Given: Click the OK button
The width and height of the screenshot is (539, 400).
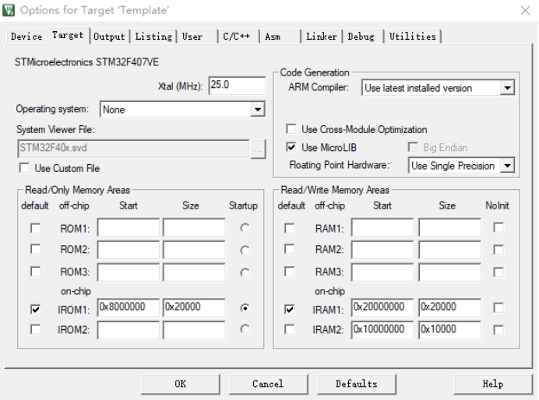Looking at the screenshot, I should point(181,384).
